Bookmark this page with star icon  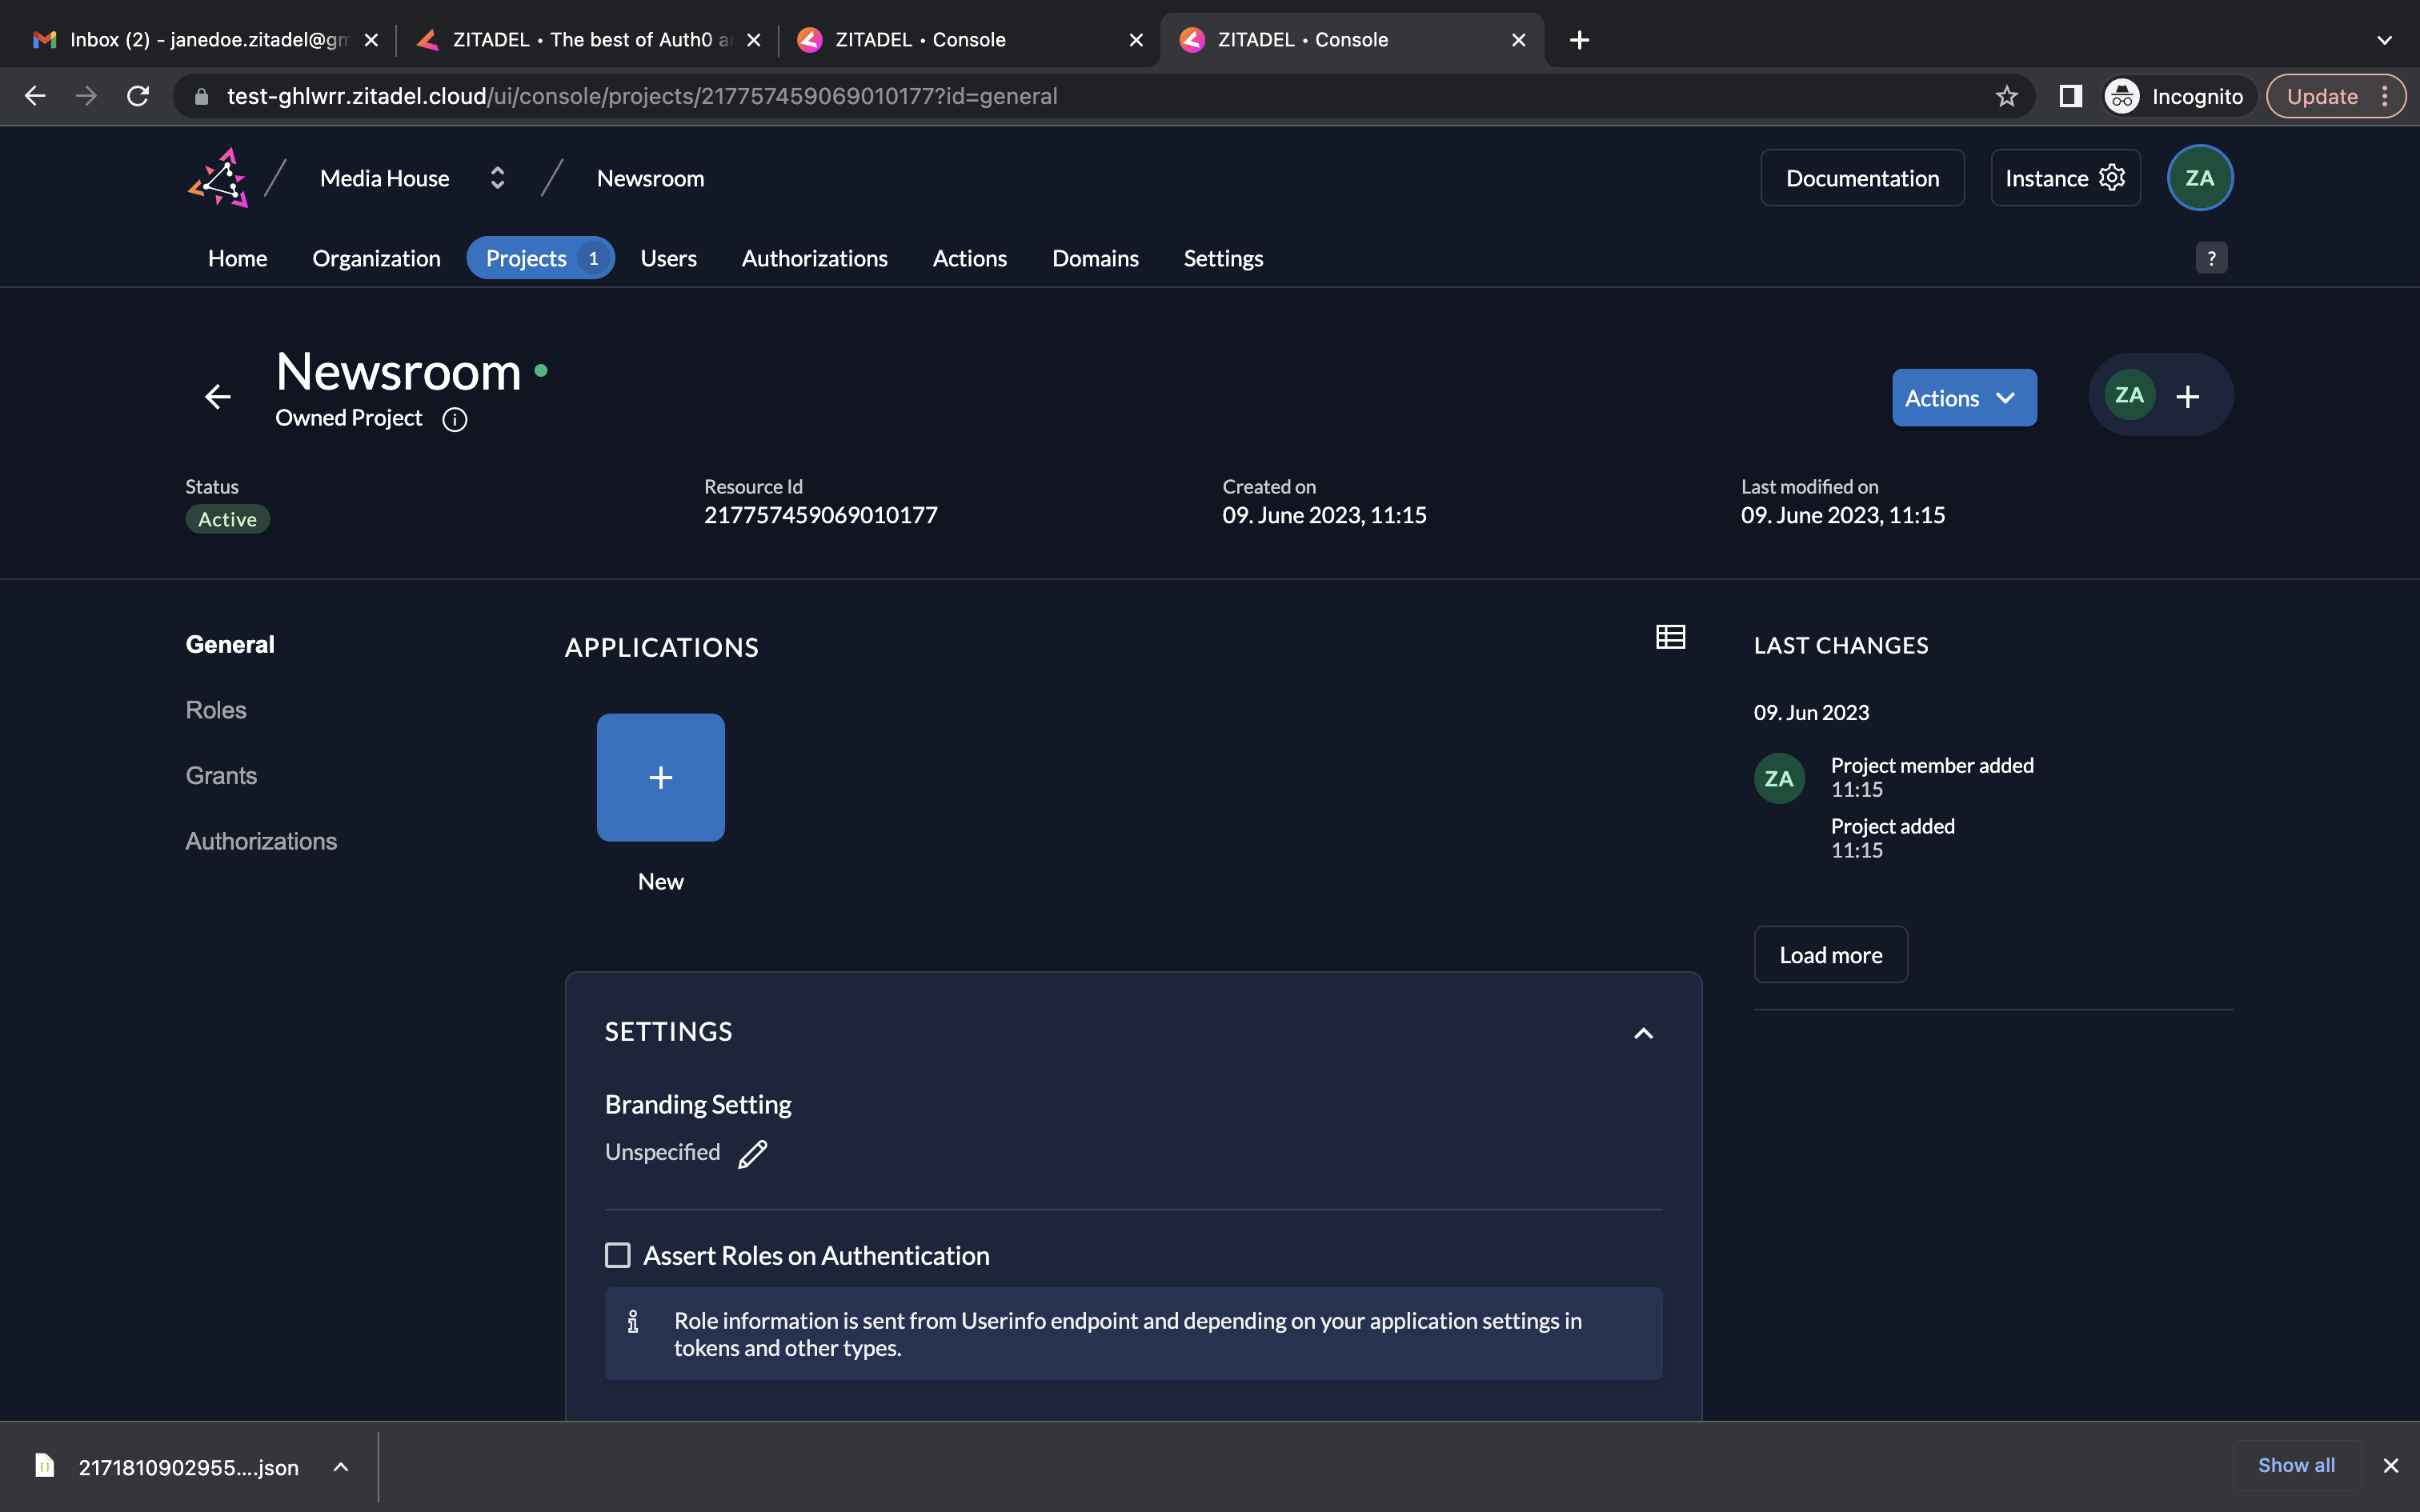click(2006, 96)
